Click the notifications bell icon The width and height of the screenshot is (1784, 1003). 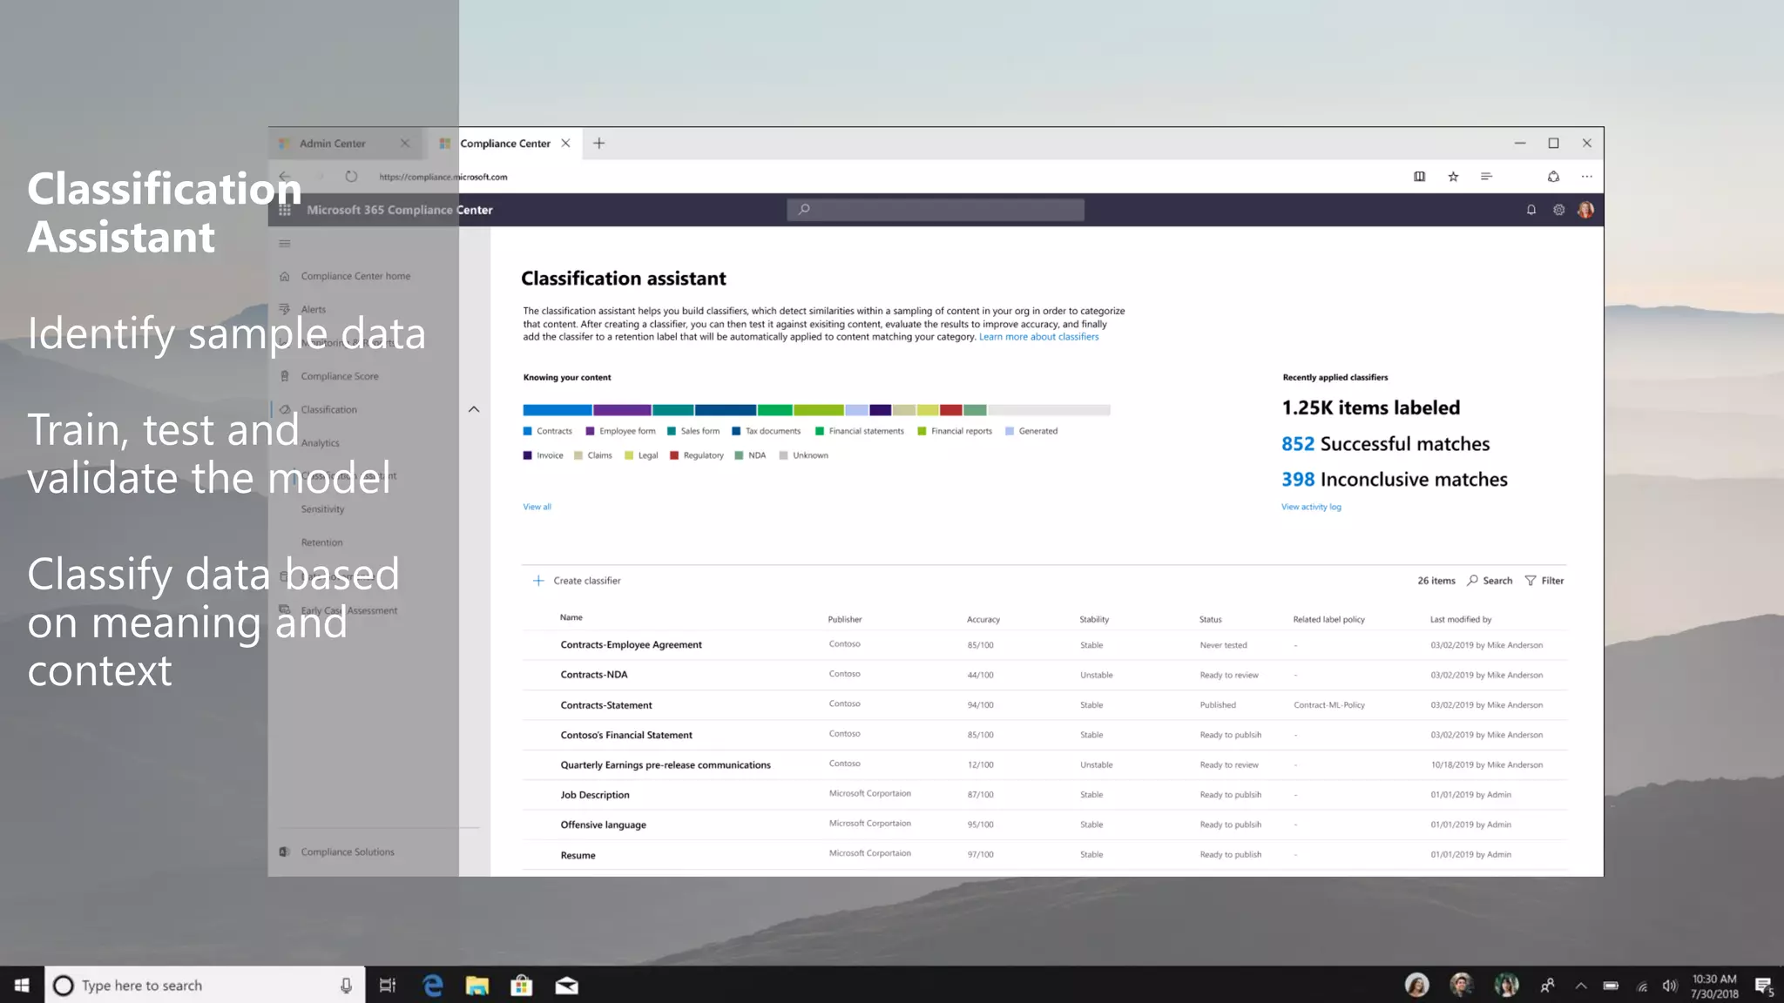click(x=1531, y=210)
